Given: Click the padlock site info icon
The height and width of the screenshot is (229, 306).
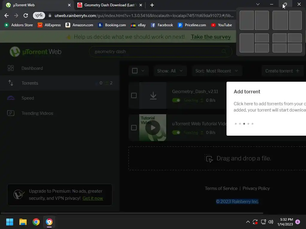Looking at the screenshot, I should pyautogui.click(x=50, y=16).
